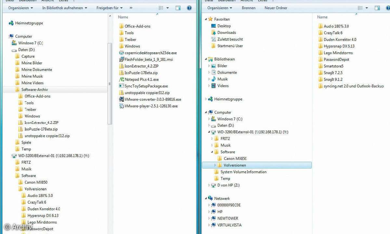Select Spiele folder in left tree

[x=23, y=142]
